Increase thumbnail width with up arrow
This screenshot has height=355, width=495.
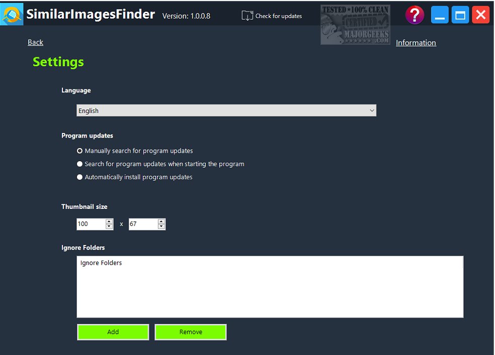pyautogui.click(x=109, y=221)
